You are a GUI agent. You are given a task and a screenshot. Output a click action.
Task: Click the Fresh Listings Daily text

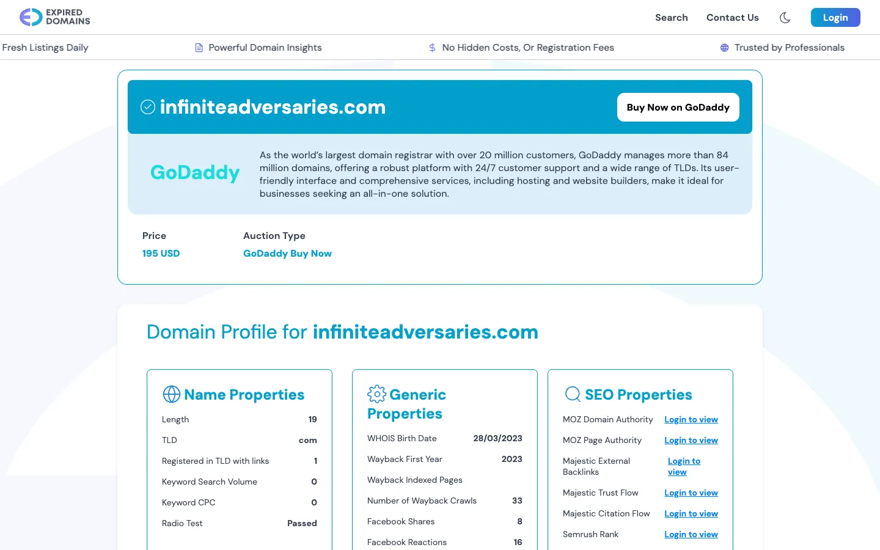[x=45, y=48]
